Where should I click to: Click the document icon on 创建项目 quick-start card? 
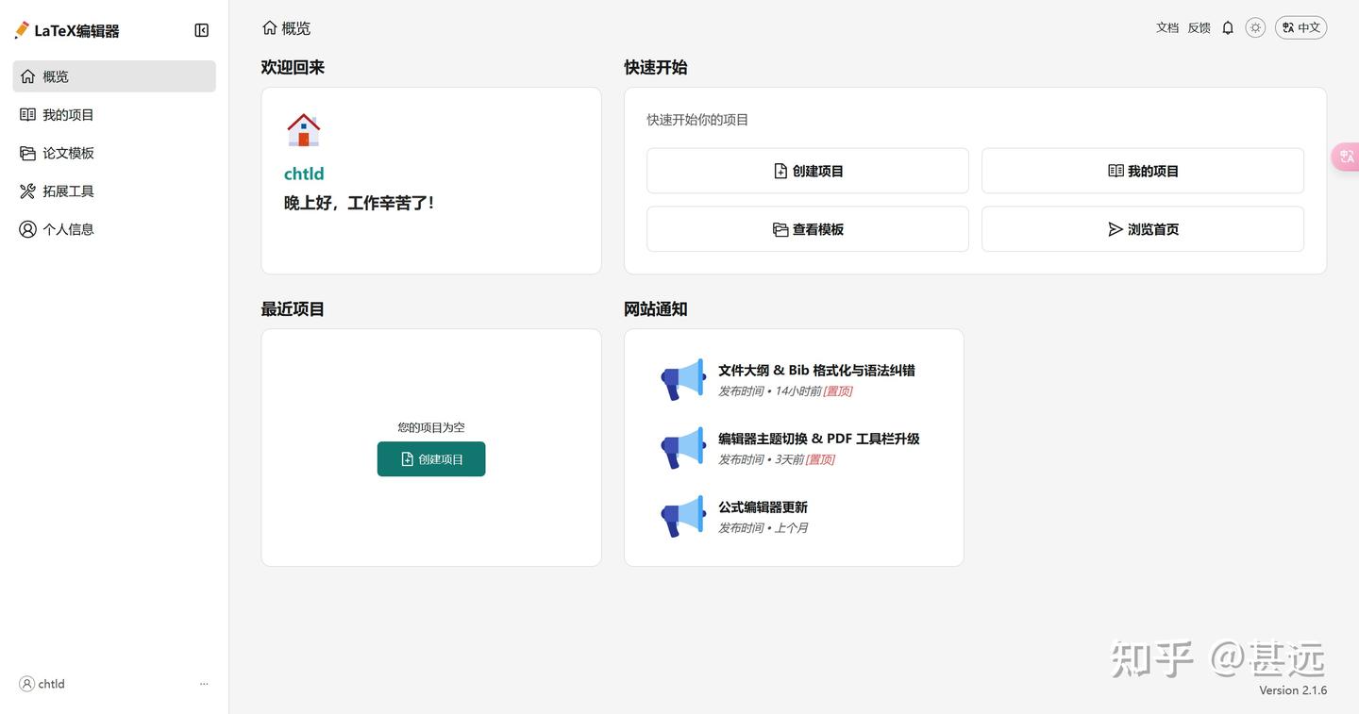tap(780, 170)
